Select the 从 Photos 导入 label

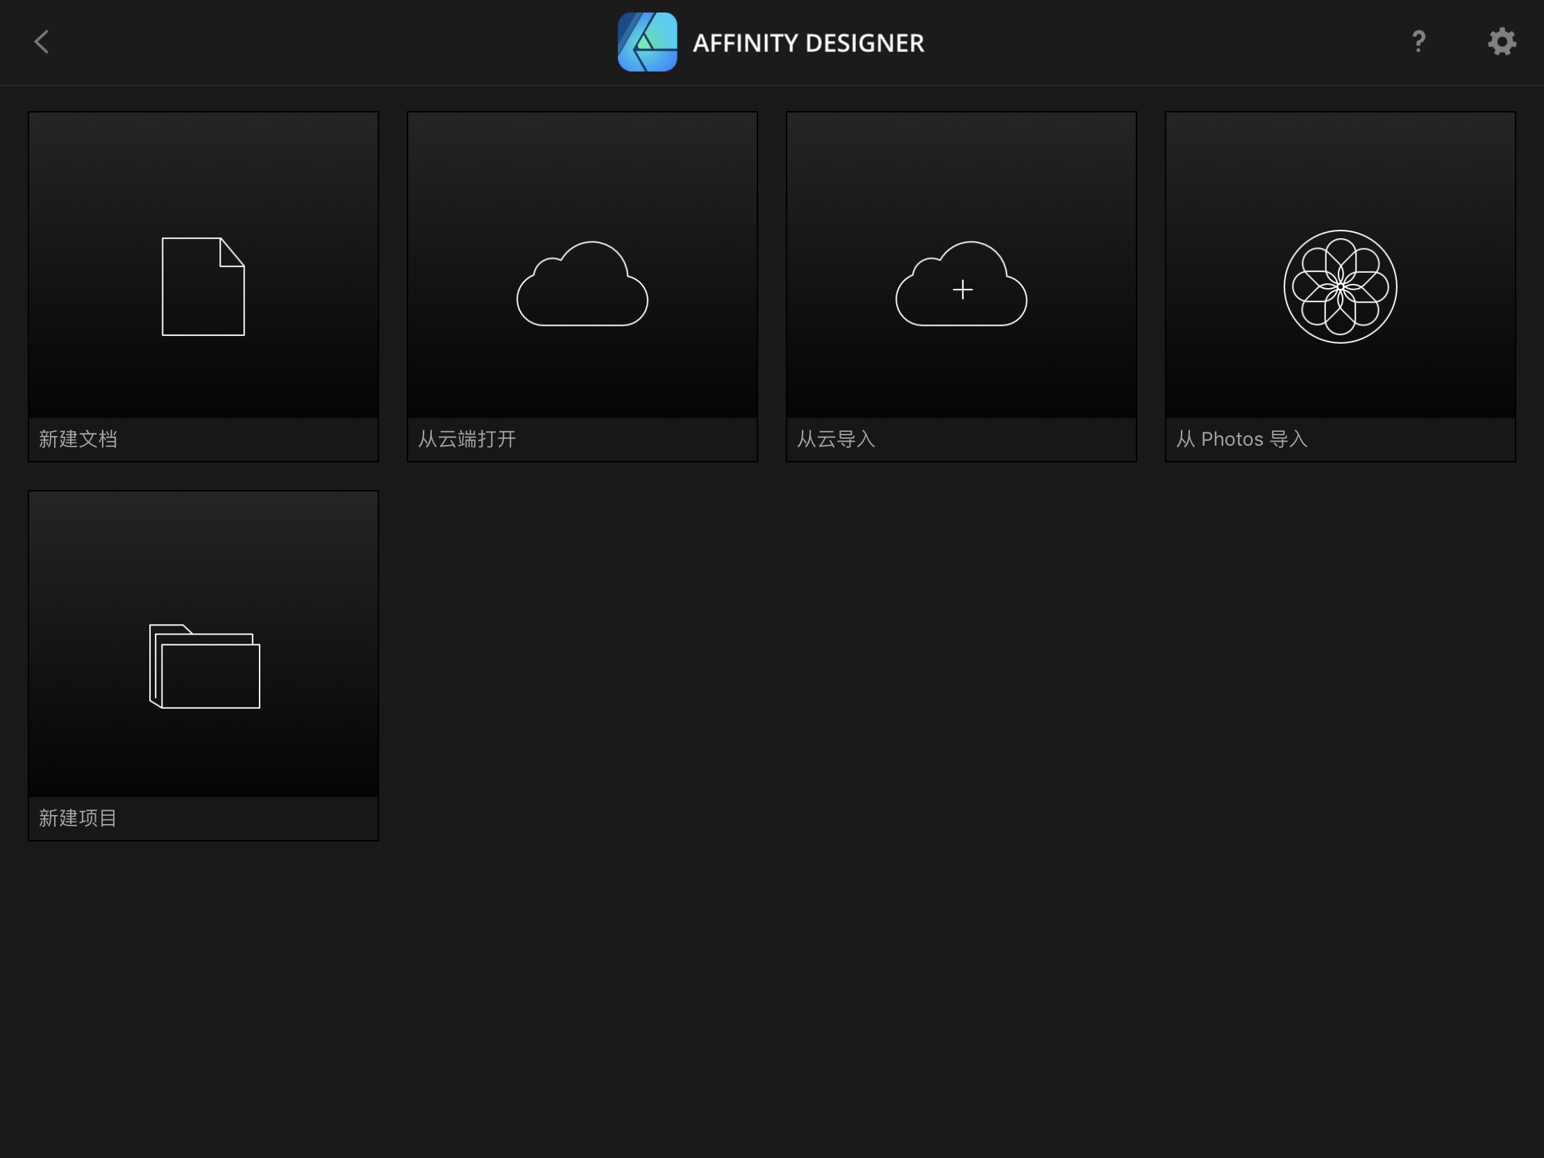pos(1242,439)
